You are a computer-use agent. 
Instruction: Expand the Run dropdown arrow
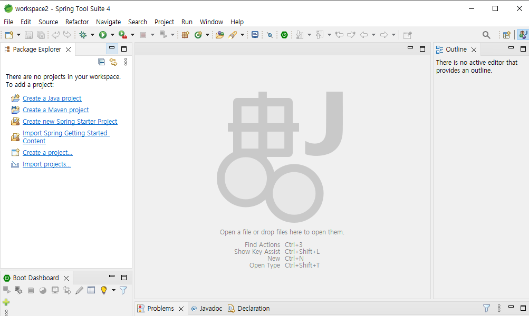(x=112, y=35)
